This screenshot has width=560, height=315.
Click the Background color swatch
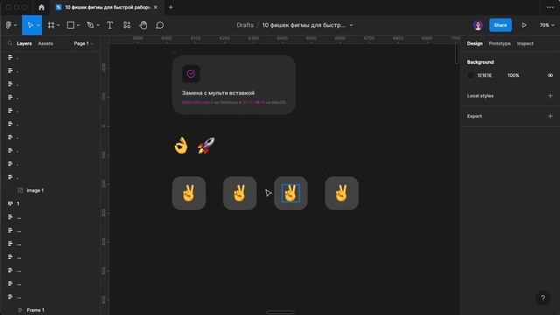pos(471,75)
